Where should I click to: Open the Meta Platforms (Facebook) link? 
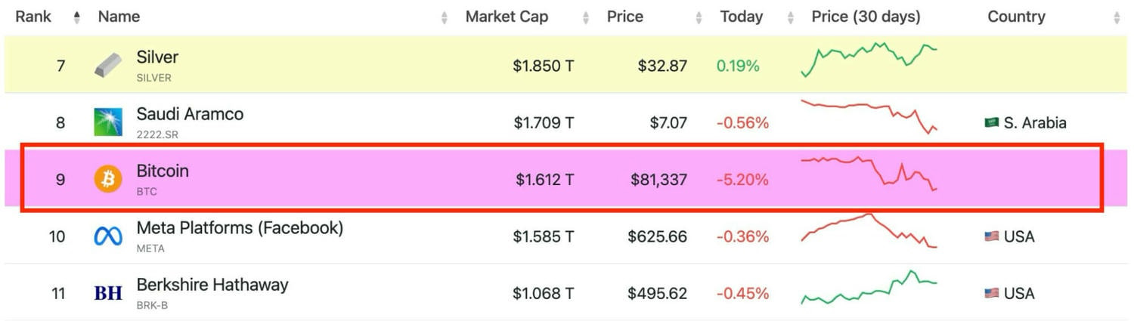[240, 228]
